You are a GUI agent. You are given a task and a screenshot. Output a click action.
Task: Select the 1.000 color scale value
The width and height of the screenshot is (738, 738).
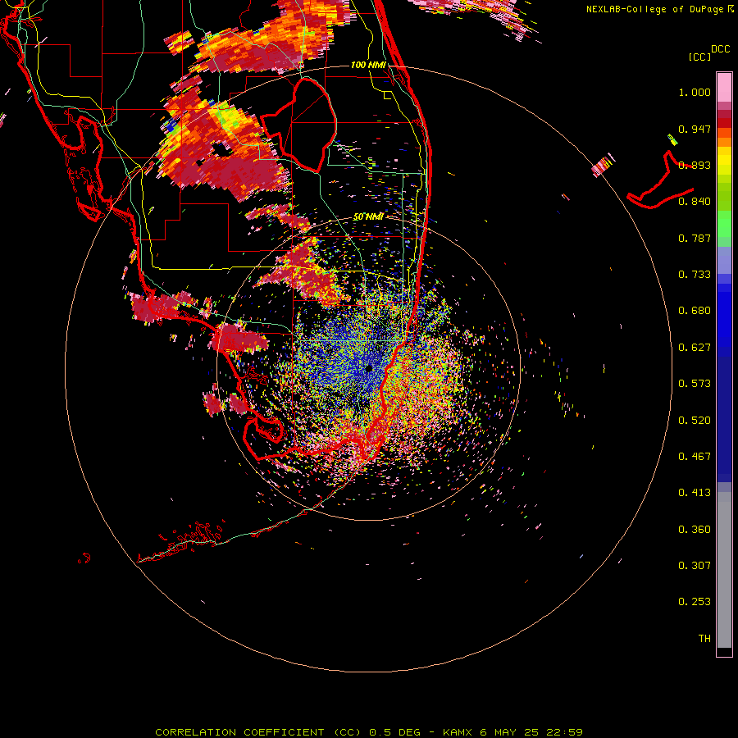(x=695, y=92)
